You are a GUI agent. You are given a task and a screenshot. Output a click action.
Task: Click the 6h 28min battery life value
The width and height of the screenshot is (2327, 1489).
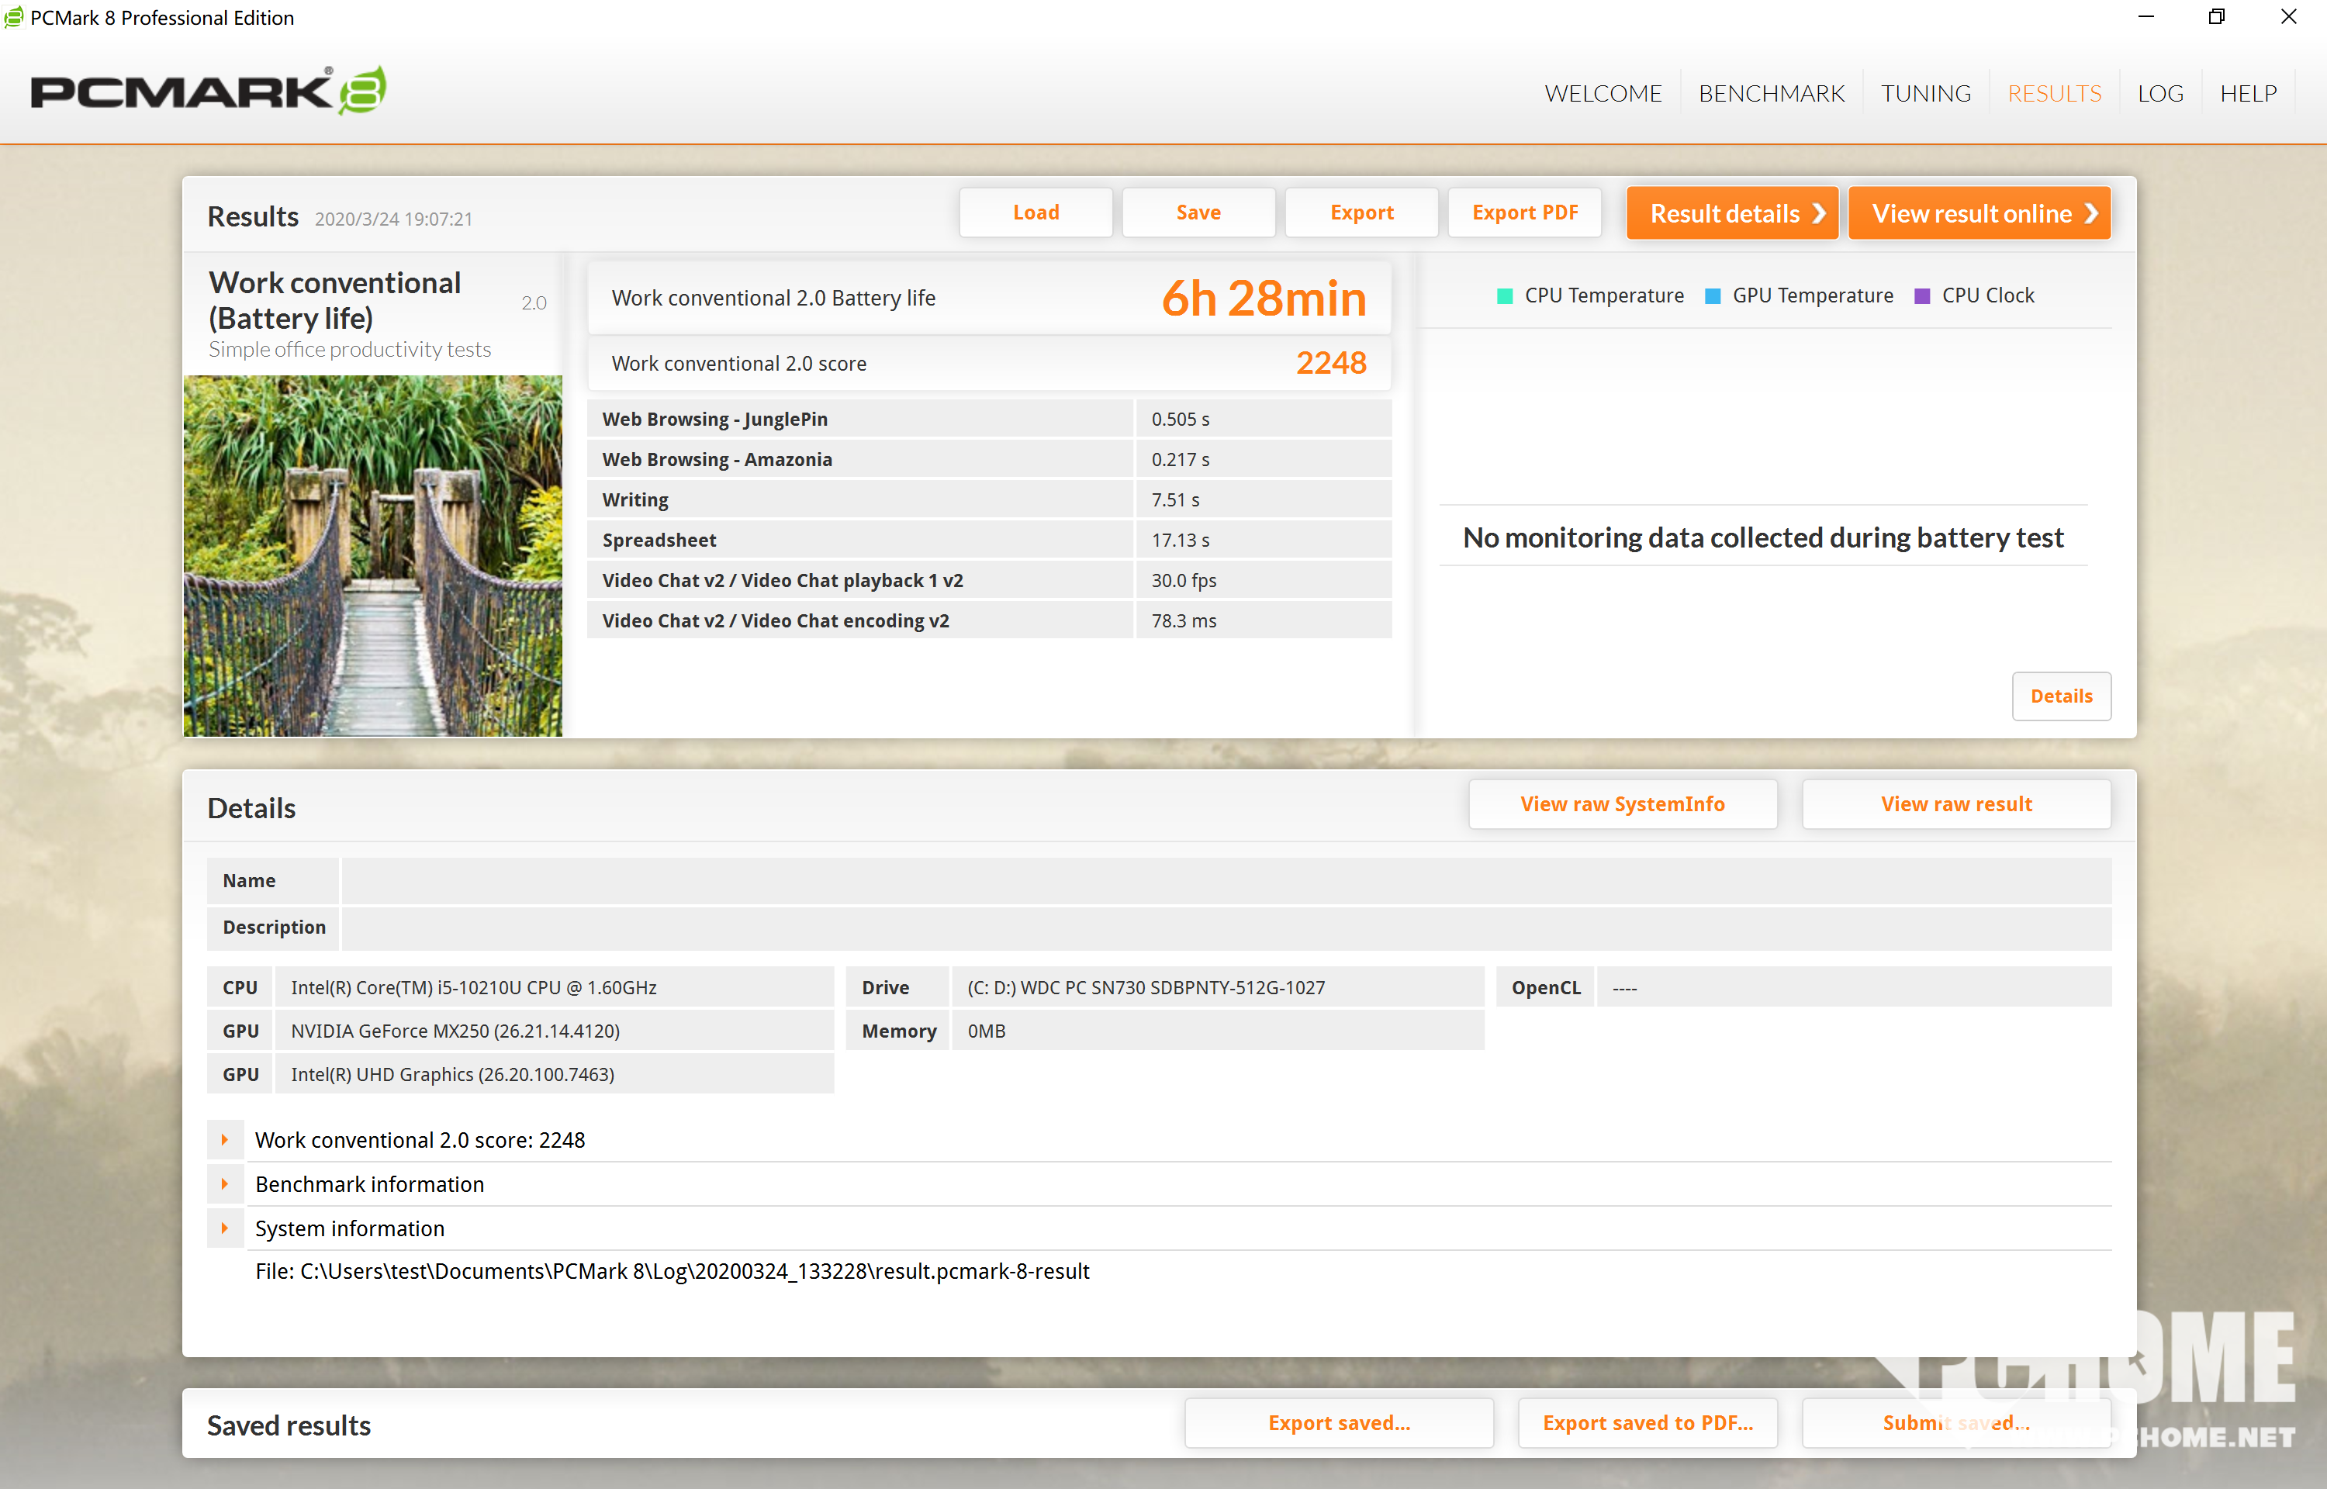tap(1264, 298)
